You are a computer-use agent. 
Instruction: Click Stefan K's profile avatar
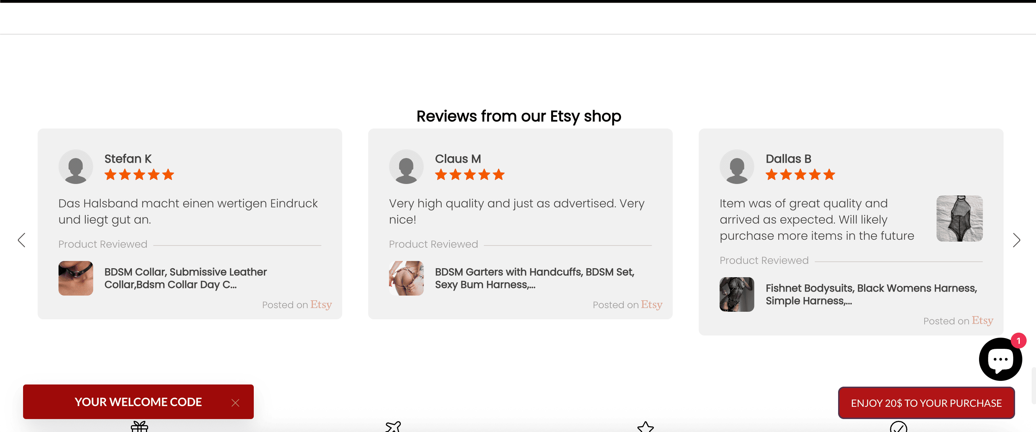pos(76,166)
